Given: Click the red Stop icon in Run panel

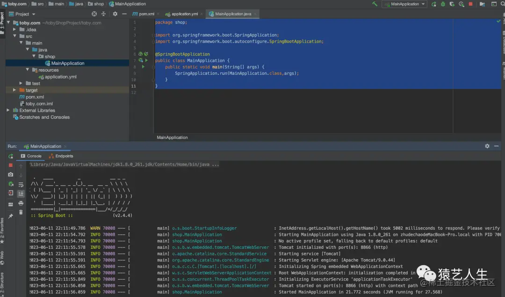Looking at the screenshot, I should (x=11, y=165).
